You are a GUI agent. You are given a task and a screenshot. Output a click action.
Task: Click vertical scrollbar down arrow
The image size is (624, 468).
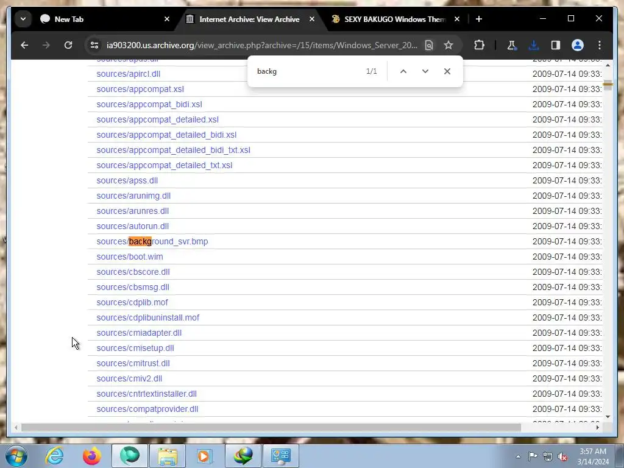608,417
